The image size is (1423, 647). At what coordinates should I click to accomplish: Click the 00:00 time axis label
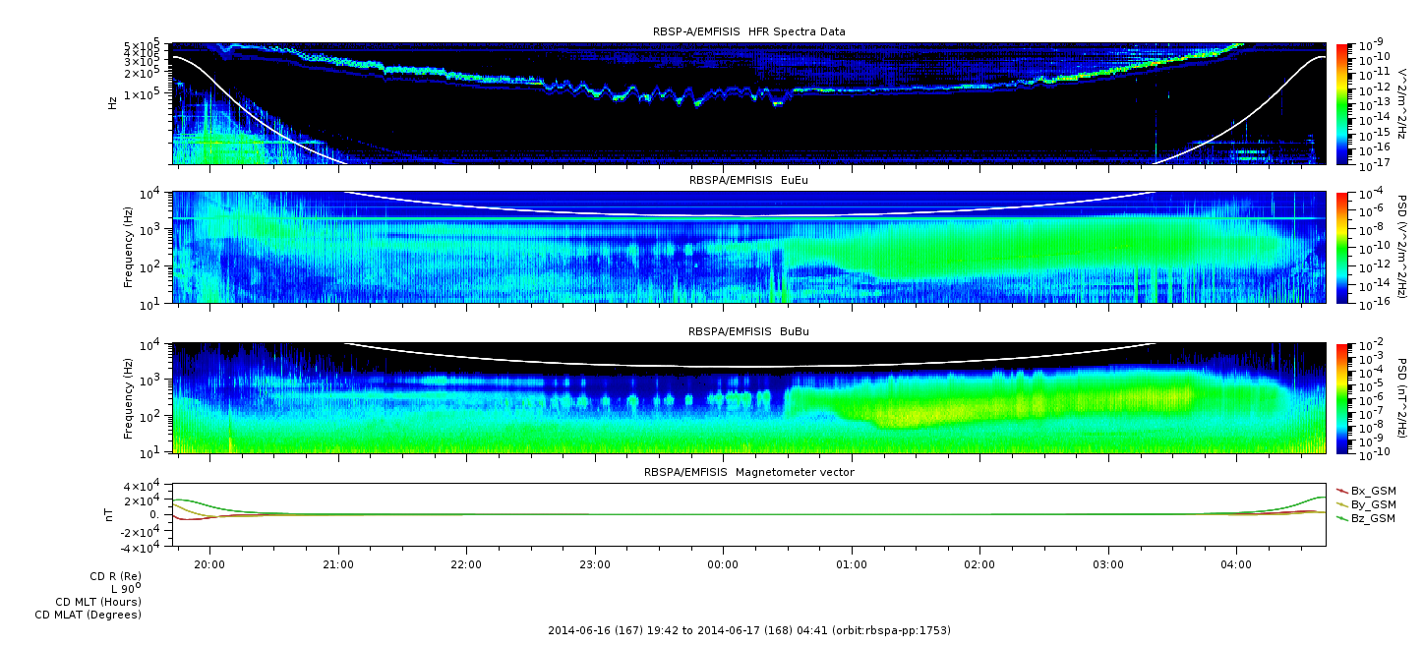[x=723, y=564]
